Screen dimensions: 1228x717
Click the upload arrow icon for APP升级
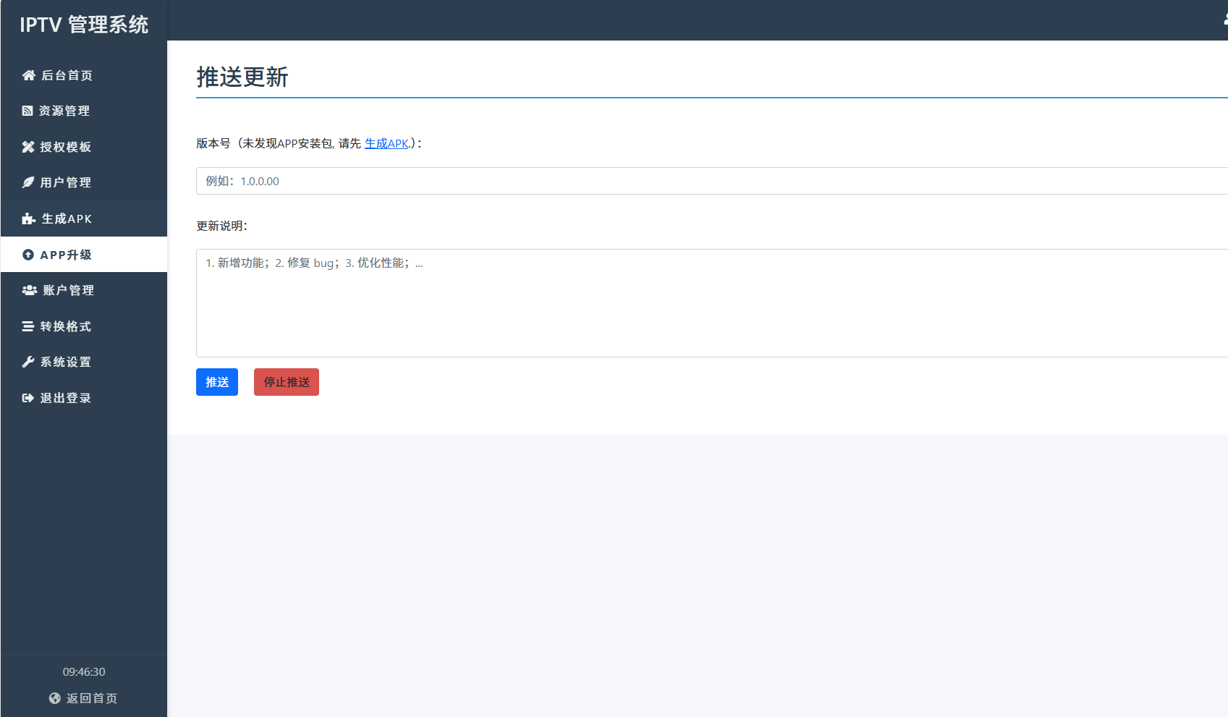coord(28,254)
